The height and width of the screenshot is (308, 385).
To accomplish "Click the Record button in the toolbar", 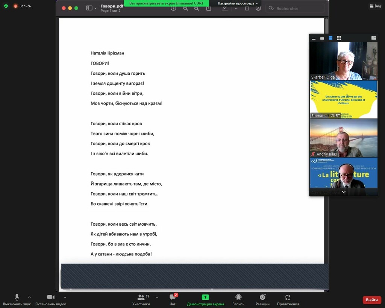I will [238, 299].
